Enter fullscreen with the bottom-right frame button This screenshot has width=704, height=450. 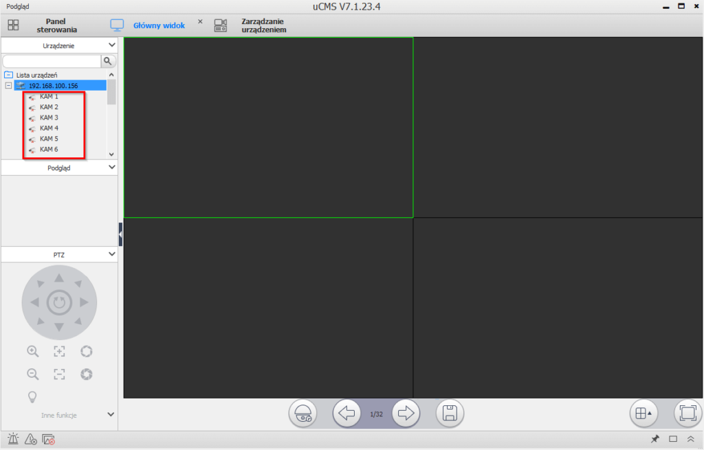(687, 413)
